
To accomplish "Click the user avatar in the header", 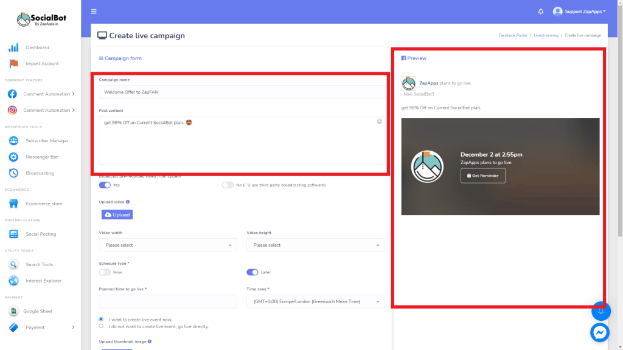I will tap(557, 12).
